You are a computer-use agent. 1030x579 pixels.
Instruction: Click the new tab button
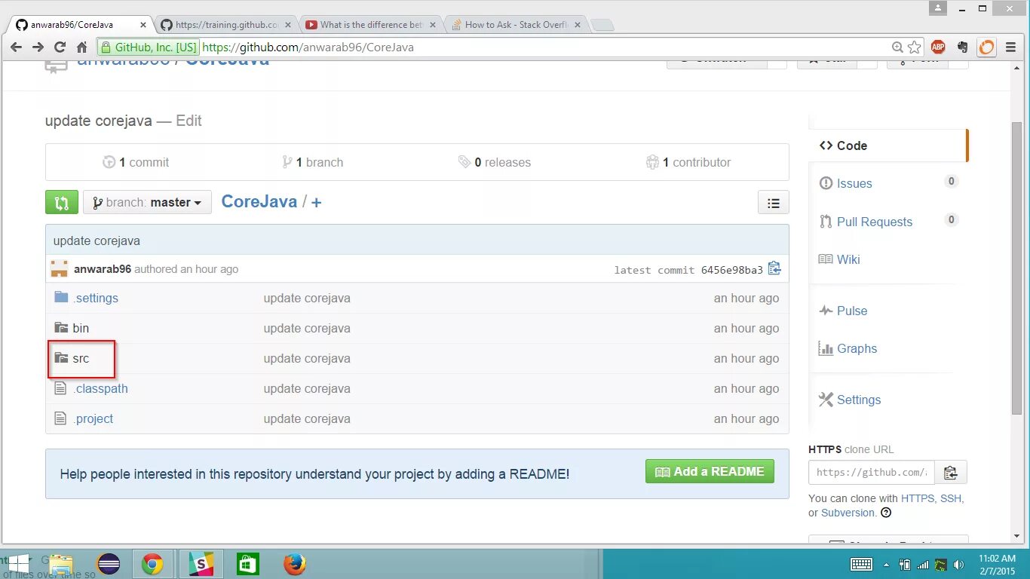pos(602,26)
